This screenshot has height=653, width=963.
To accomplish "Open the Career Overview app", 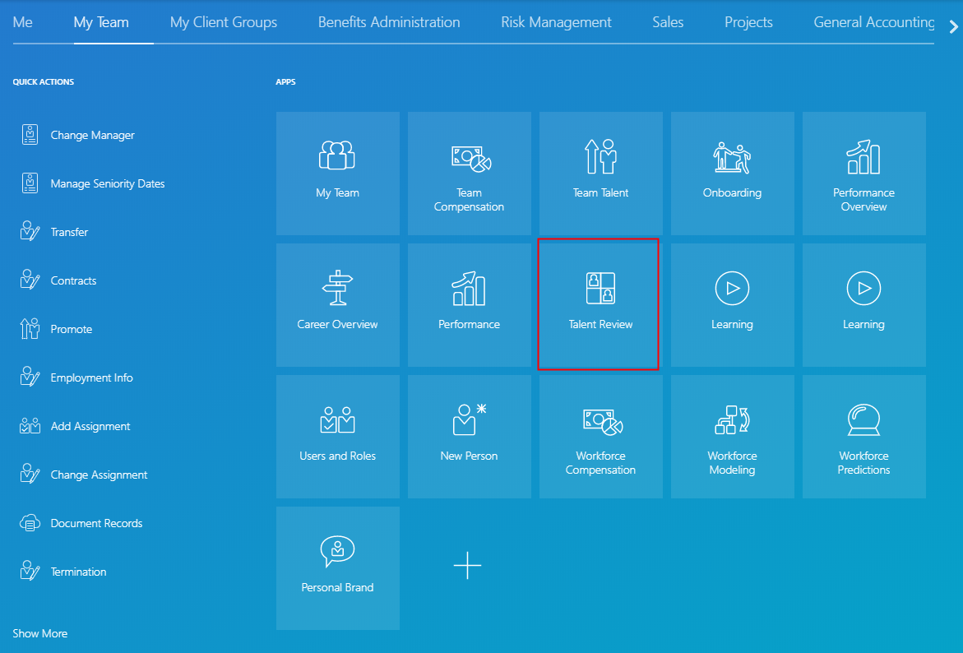I will click(337, 304).
